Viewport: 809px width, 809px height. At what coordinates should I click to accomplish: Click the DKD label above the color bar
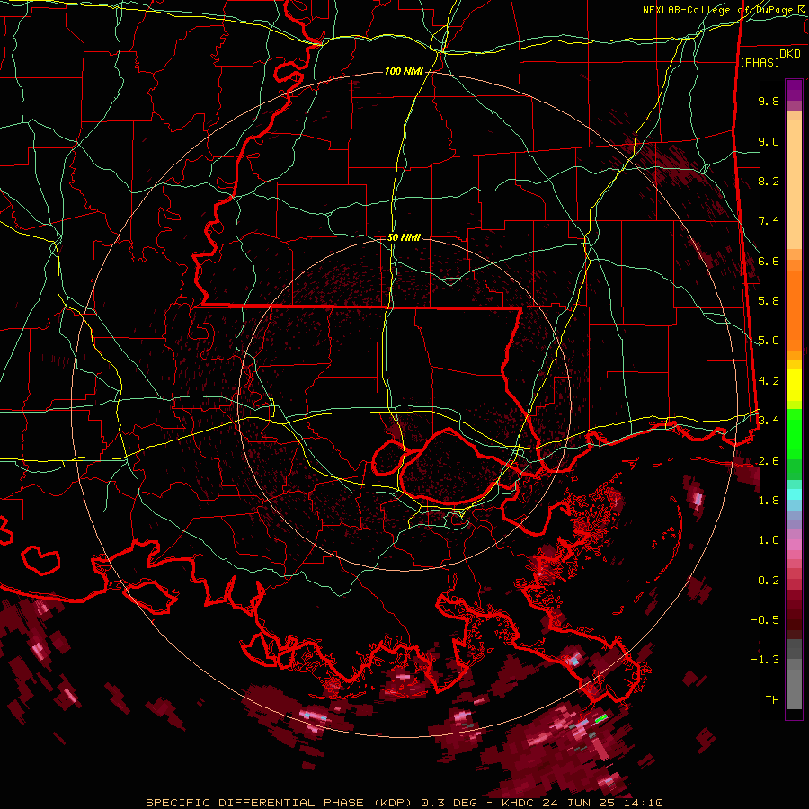(790, 53)
